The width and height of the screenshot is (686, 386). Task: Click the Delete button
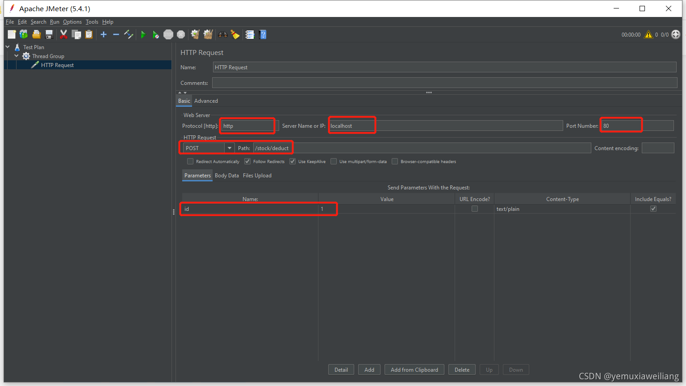(462, 369)
